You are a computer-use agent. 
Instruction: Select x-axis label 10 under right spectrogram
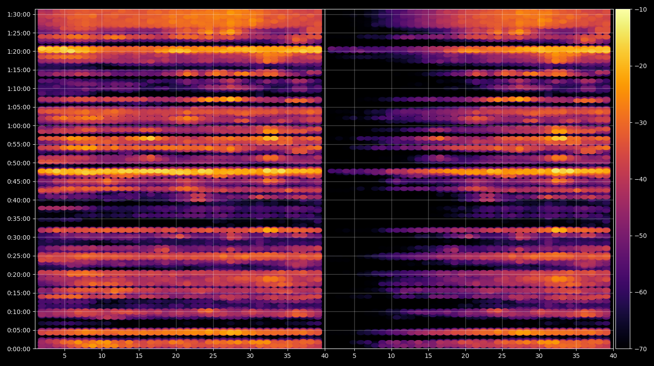(x=391, y=356)
